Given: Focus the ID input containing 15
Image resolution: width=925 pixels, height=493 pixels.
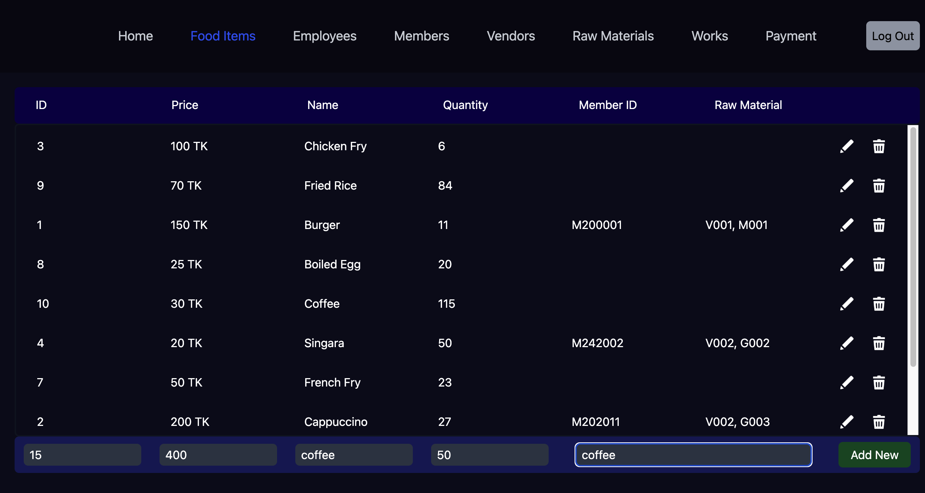Looking at the screenshot, I should 82,455.
